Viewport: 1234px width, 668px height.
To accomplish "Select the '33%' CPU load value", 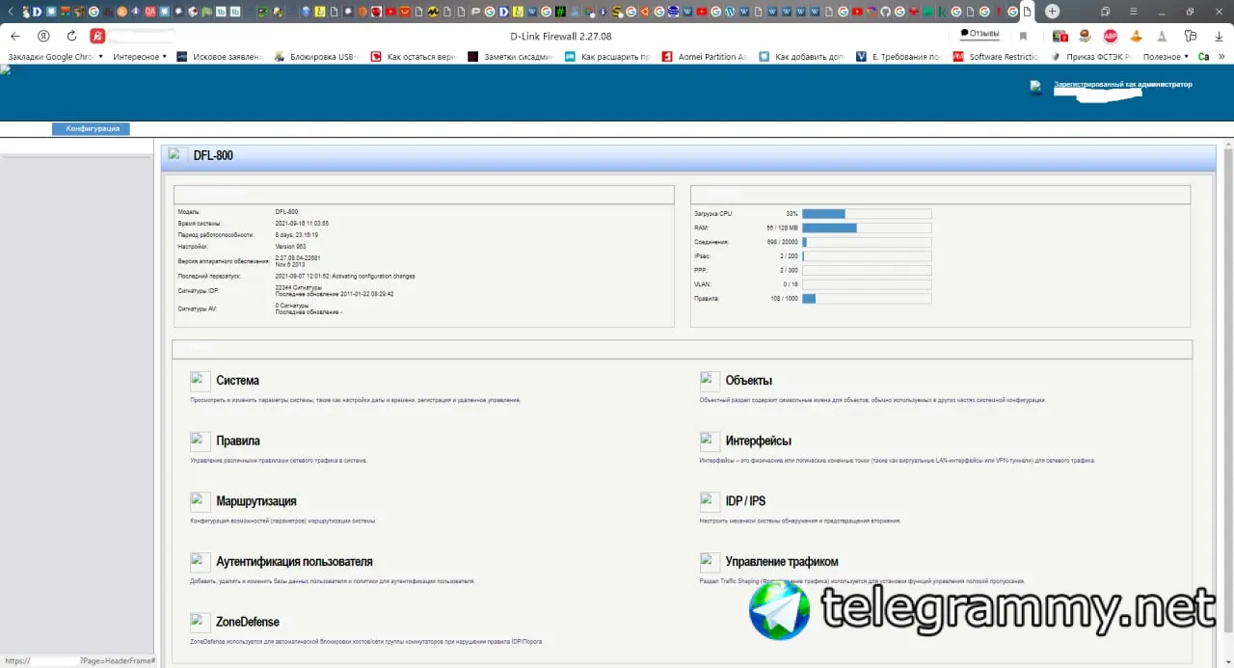I will (791, 213).
